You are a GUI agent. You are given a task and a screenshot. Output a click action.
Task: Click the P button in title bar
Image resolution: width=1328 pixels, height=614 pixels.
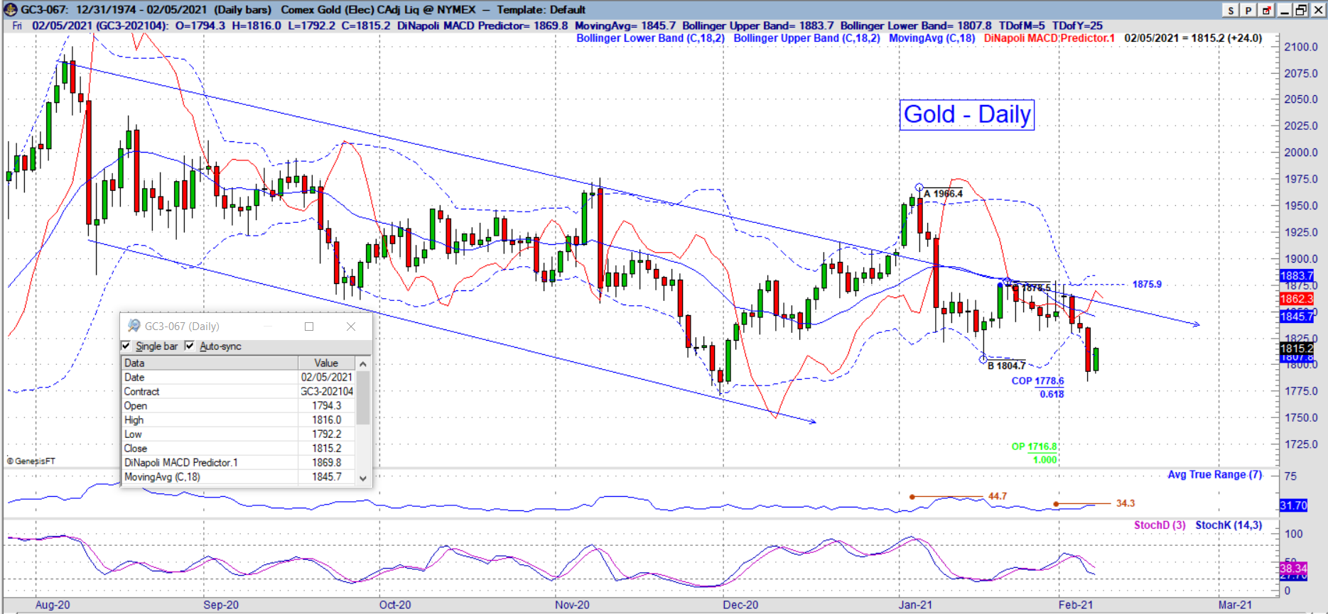pyautogui.click(x=1248, y=10)
